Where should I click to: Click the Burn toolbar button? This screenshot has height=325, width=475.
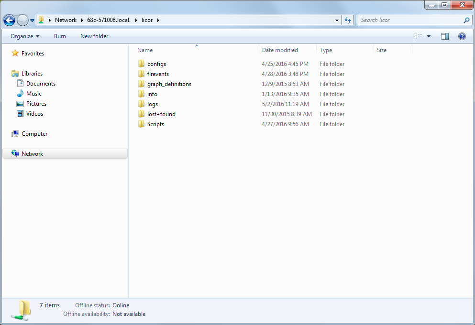click(x=60, y=36)
